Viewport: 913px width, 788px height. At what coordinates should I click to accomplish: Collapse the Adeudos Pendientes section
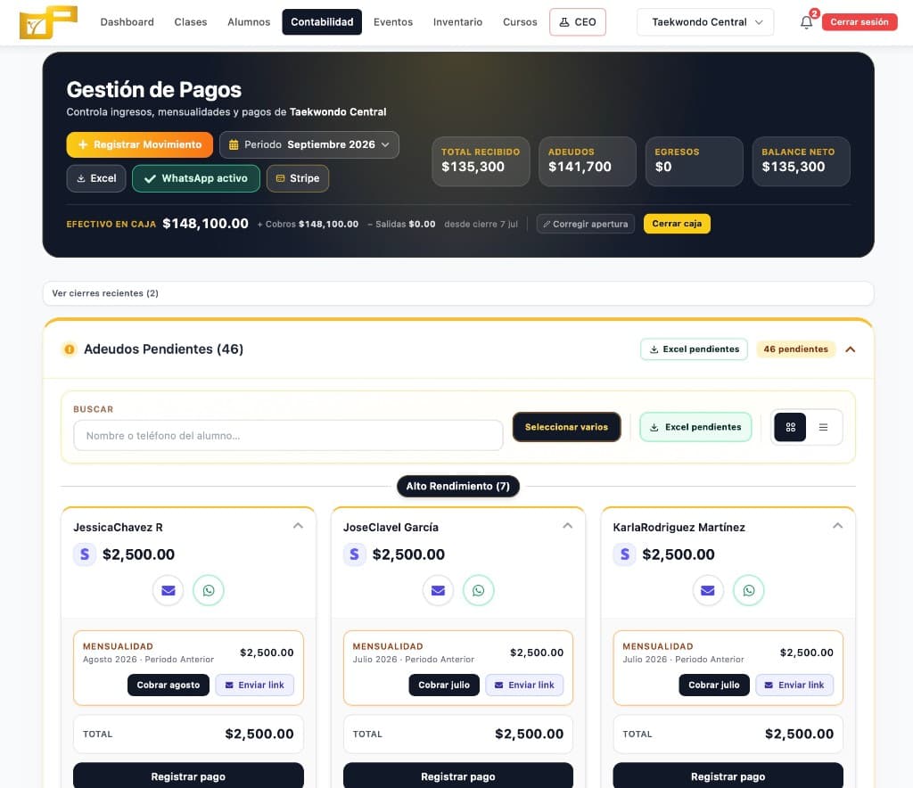tap(850, 349)
